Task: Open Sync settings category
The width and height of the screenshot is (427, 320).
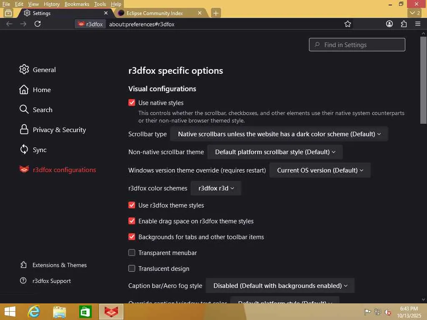Action: click(x=33, y=150)
